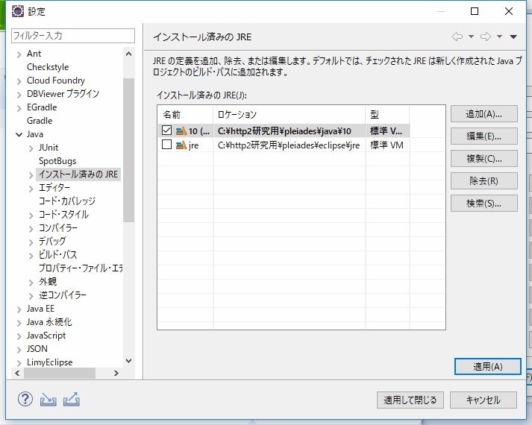Open the help question mark icon
The height and width of the screenshot is (425, 532).
[25, 399]
